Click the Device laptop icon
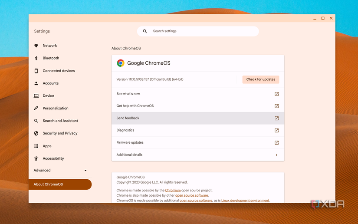Screen dimensions: 358x224 coord(36,96)
